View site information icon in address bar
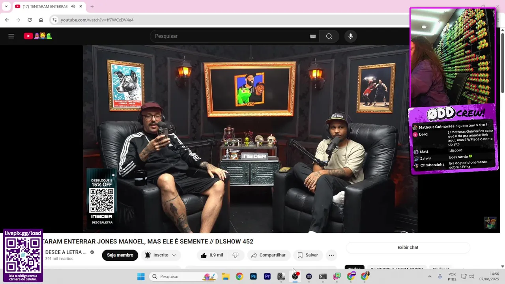This screenshot has height=284, width=505. 54,20
